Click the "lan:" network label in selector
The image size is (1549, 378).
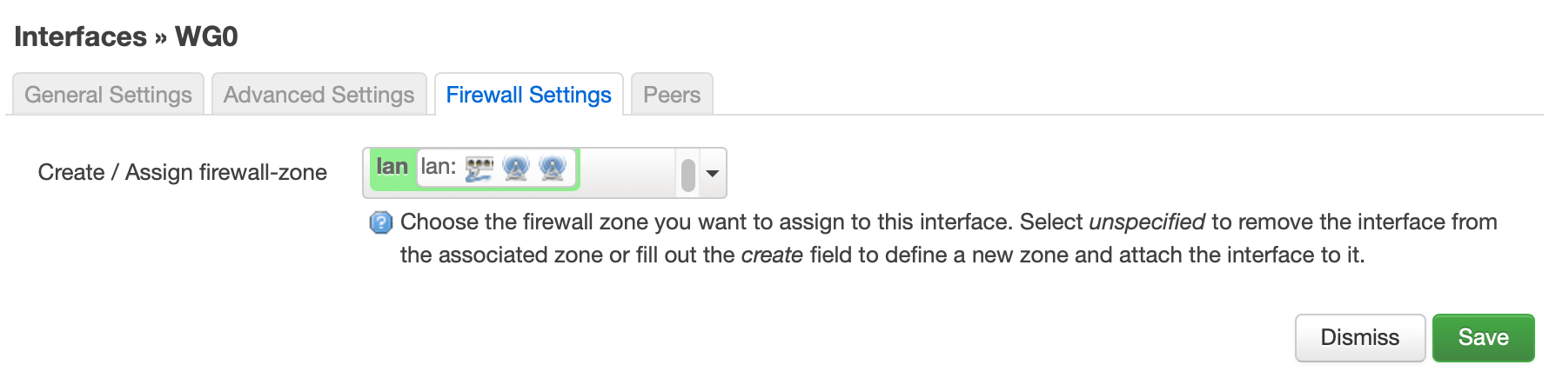coord(439,167)
